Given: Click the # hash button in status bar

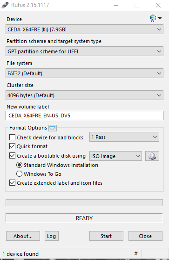Looking at the screenshot, I should coord(136,253).
